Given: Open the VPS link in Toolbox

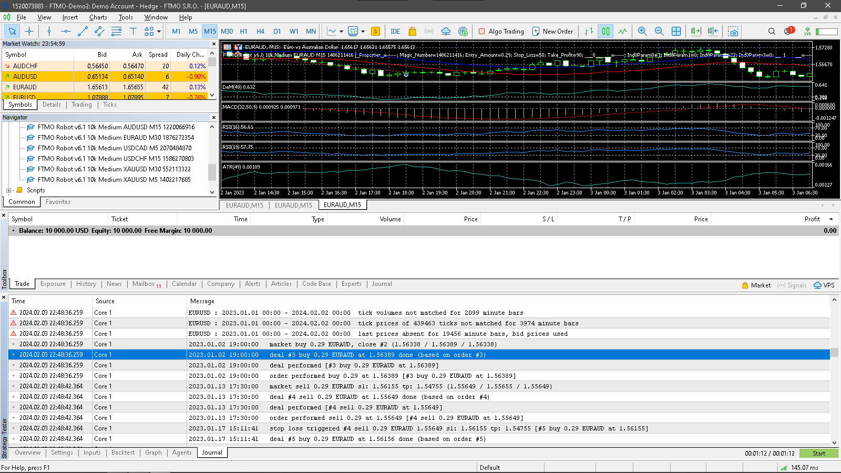Looking at the screenshot, I should [x=824, y=285].
